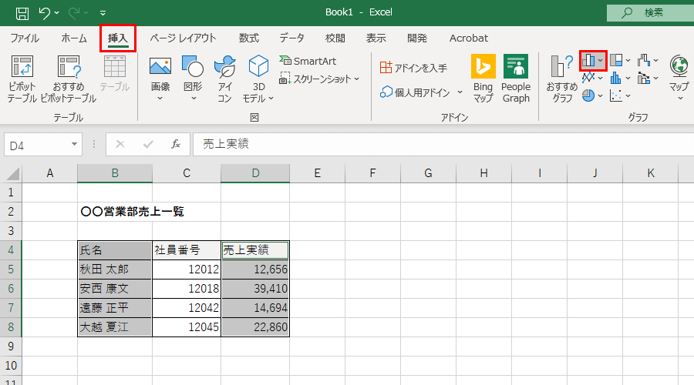The height and width of the screenshot is (385, 694).
Task: Insert an アイコン
Action: click(x=225, y=79)
